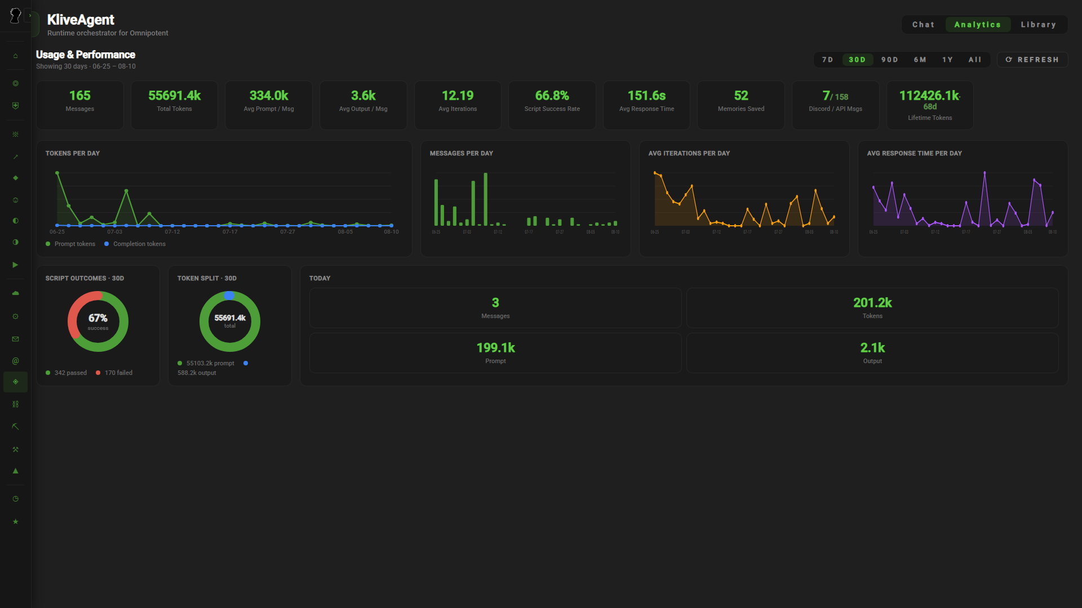Click the Script Success Rate card
The height and width of the screenshot is (608, 1082).
(x=552, y=105)
